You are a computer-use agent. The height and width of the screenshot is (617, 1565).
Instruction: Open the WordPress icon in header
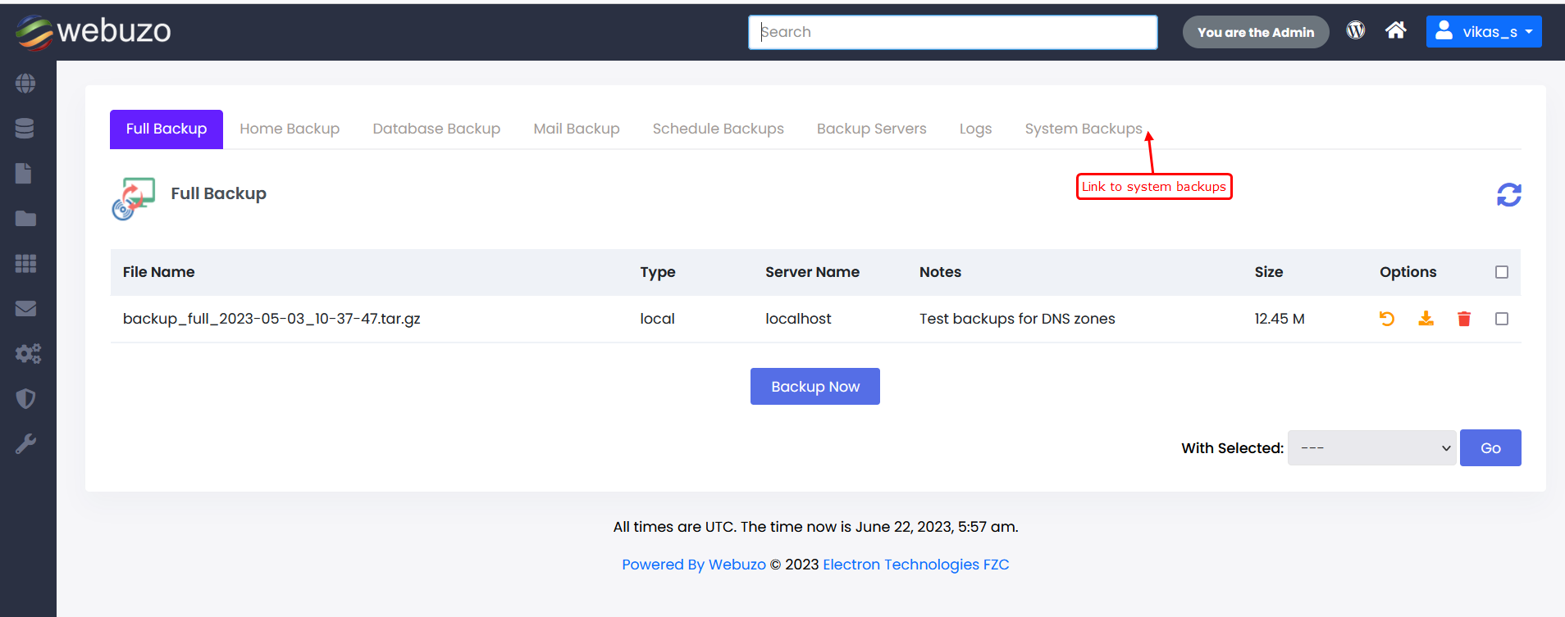tap(1356, 31)
